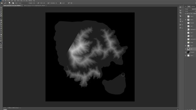Click the foreground color swatch
The height and width of the screenshot is (110, 196).
1,42
